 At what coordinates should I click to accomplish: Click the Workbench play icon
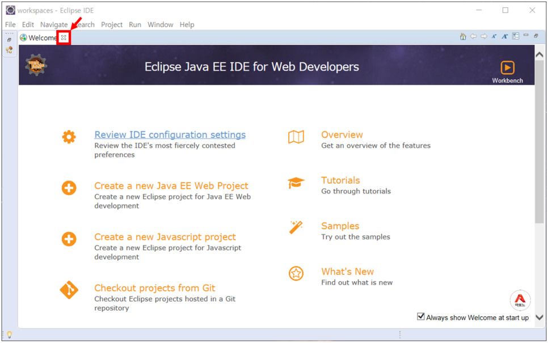[508, 67]
